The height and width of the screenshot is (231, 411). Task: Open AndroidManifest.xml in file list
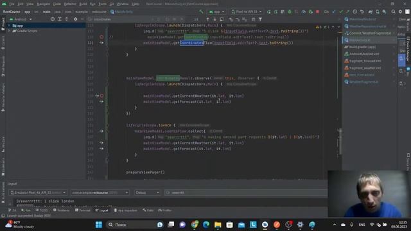click(x=364, y=54)
